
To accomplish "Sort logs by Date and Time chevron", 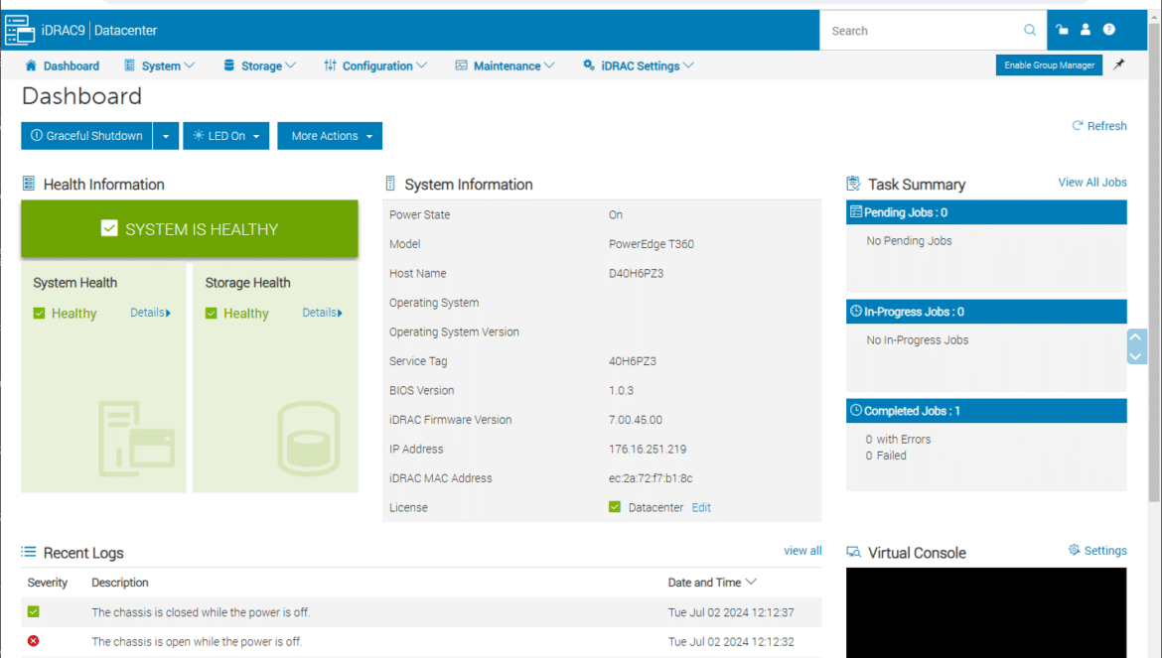I will tap(751, 582).
